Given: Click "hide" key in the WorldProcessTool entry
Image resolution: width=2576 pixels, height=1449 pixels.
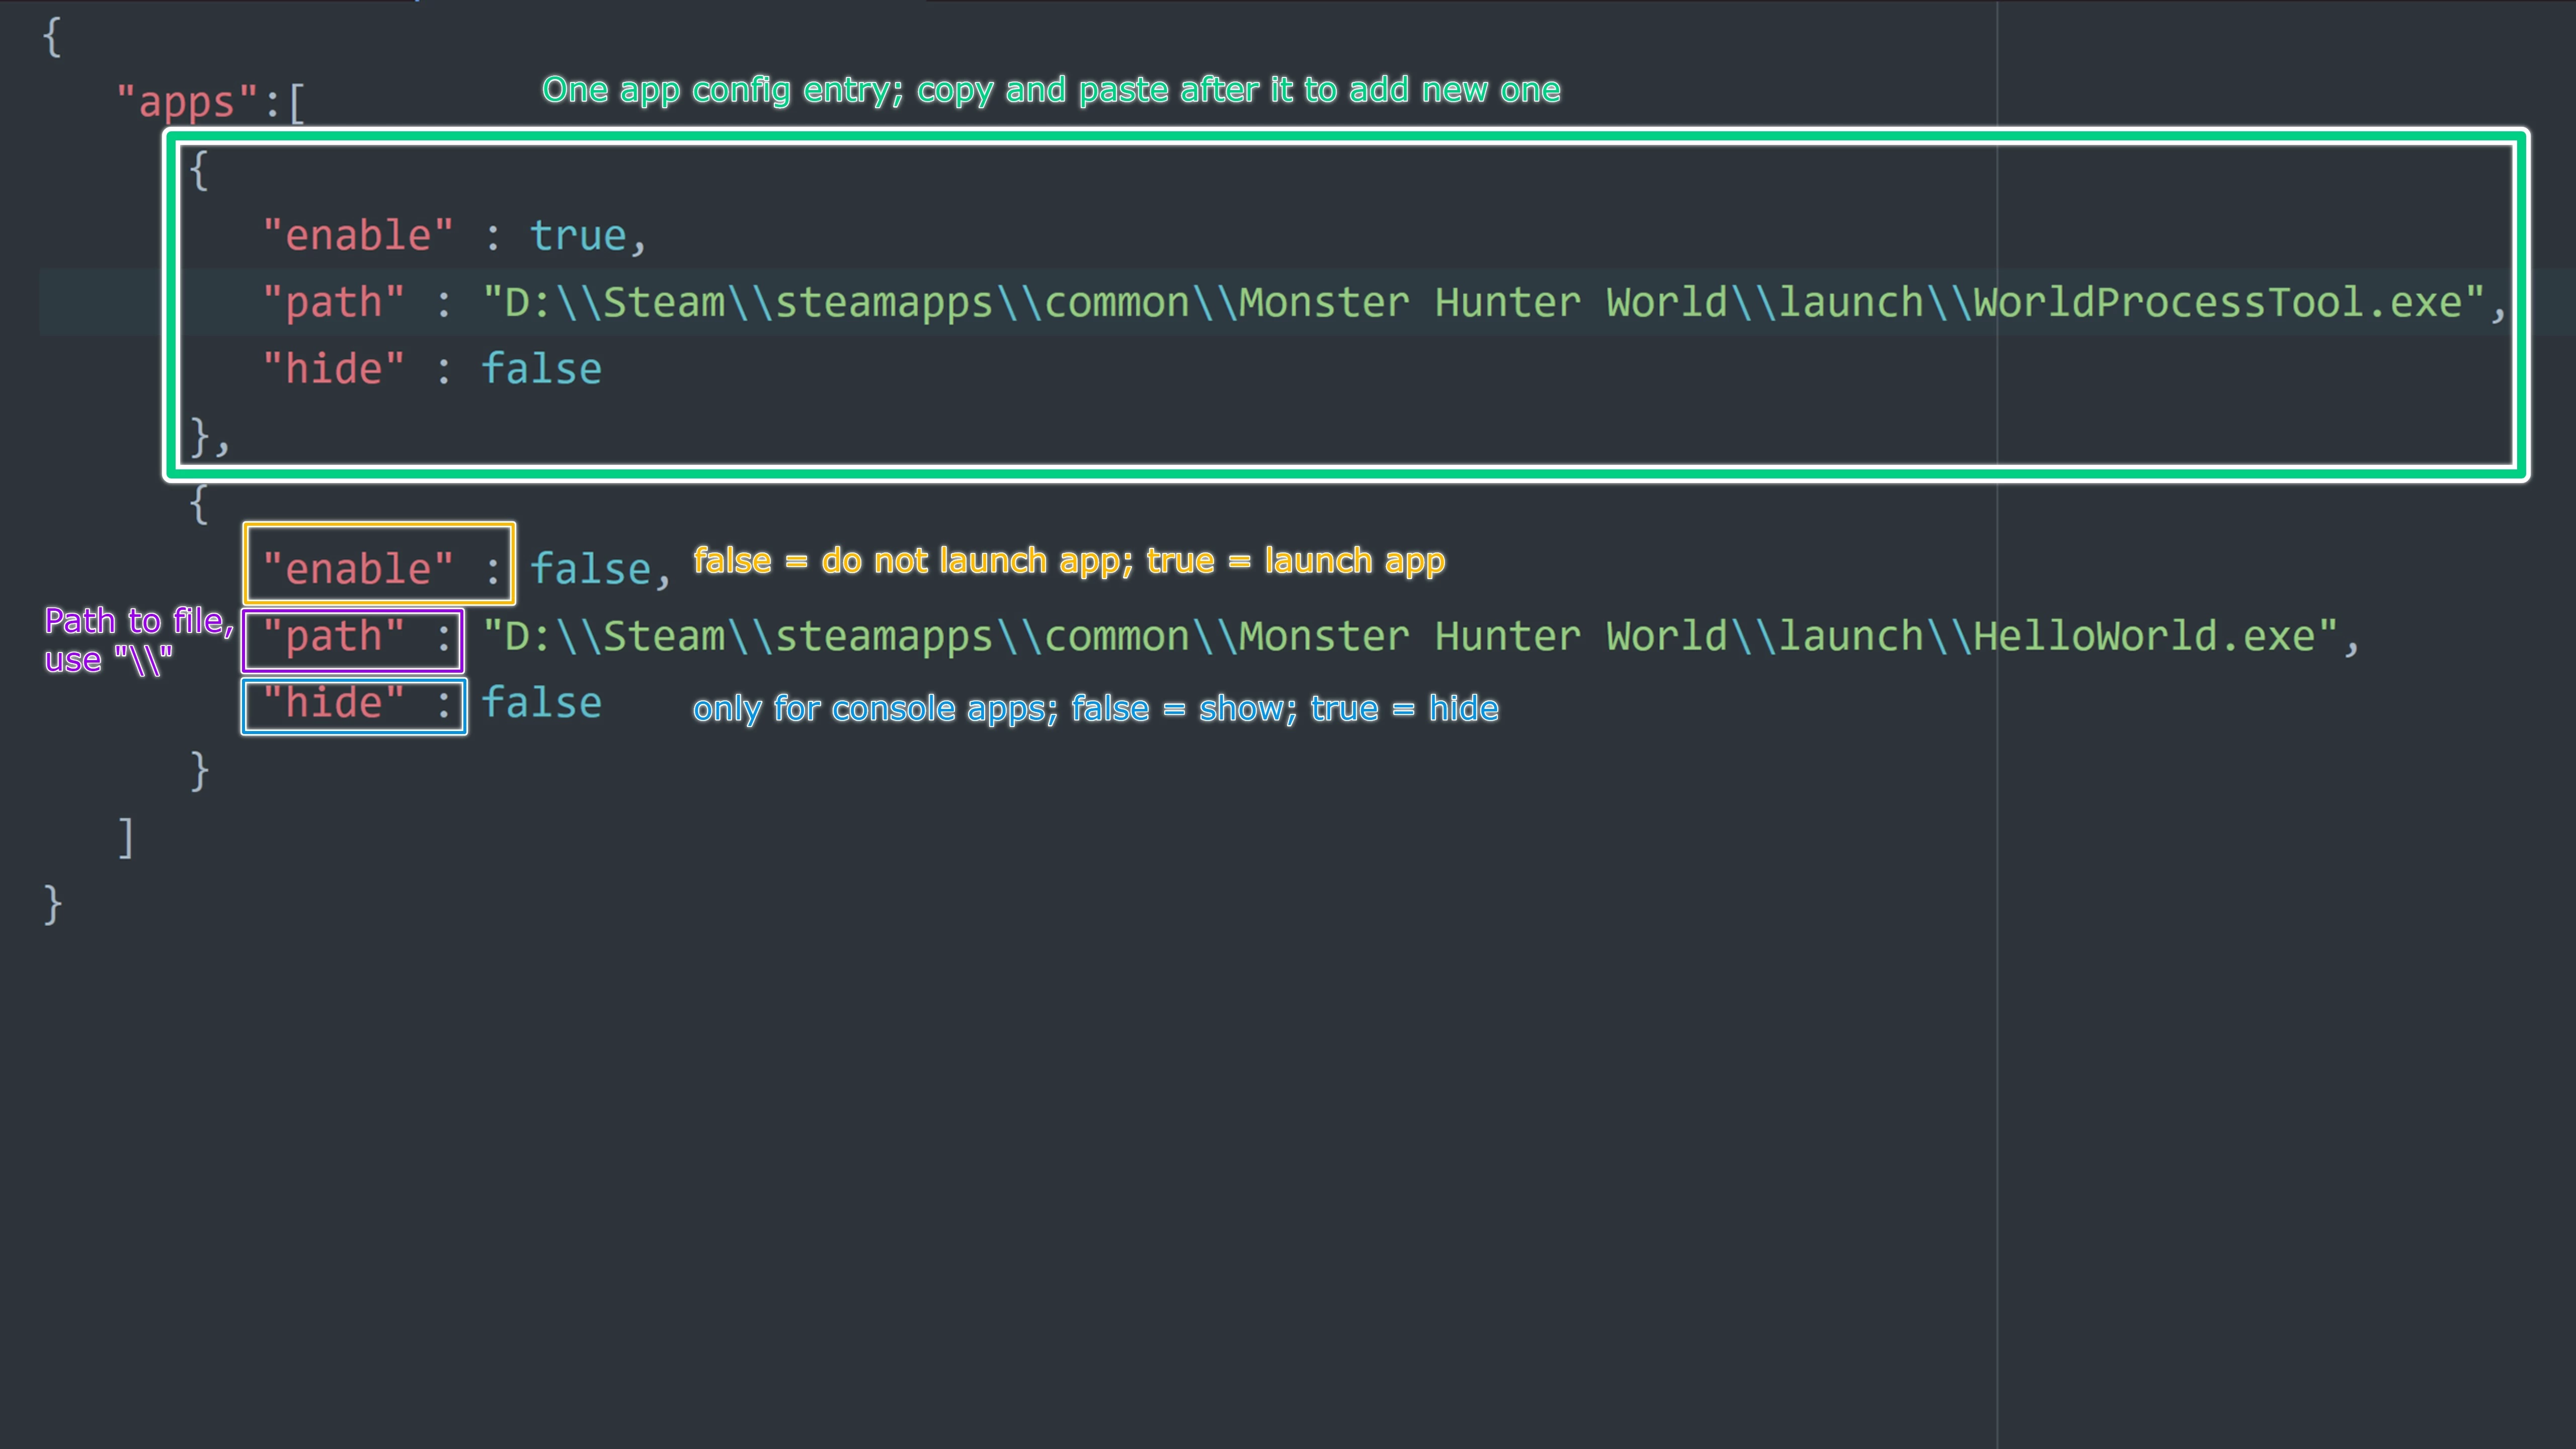Looking at the screenshot, I should coord(334,369).
